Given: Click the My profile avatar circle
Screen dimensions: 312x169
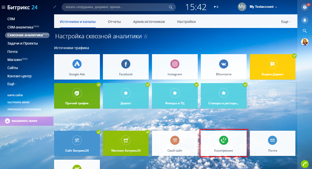Looking at the screenshot, I should [242, 7].
